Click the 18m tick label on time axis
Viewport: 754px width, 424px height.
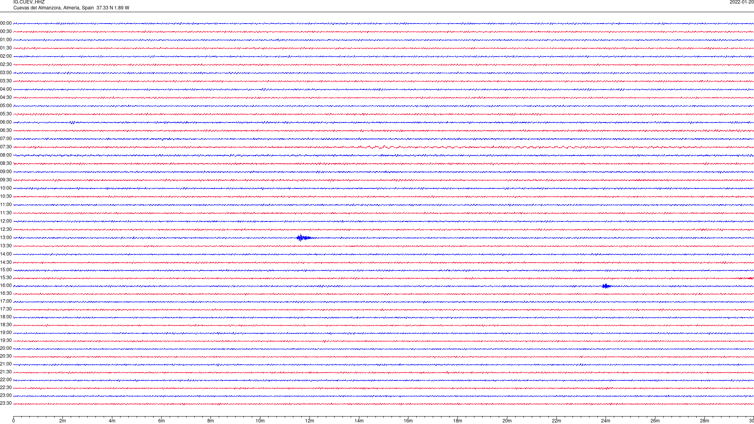point(458,421)
